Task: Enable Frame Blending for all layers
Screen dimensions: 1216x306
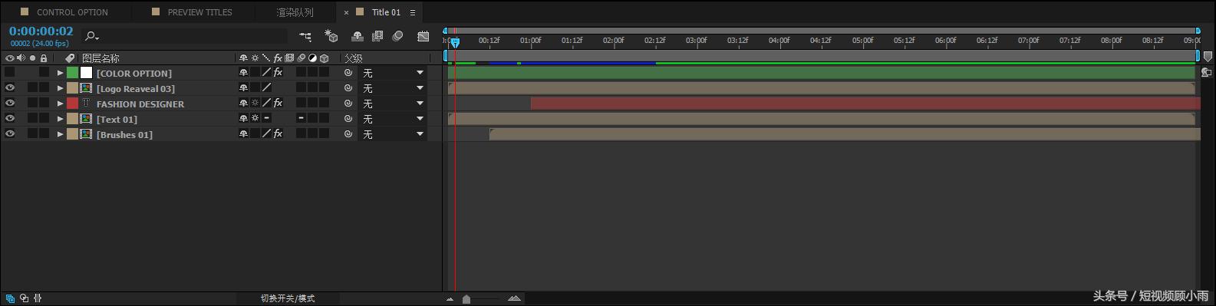Action: point(377,36)
